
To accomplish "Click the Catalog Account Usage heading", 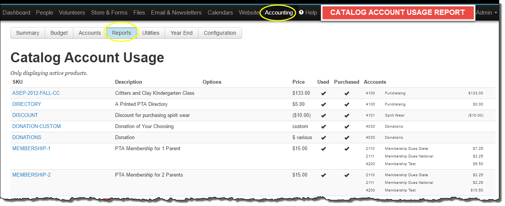I will pos(87,57).
